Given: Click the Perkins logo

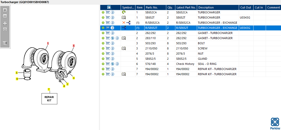Looking at the screenshot, I should [275, 123].
